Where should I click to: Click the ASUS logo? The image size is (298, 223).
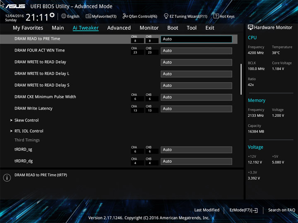point(15,6)
